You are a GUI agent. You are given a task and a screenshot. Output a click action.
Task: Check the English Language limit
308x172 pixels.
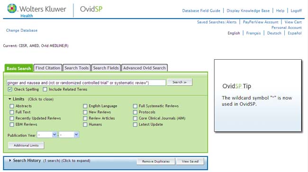pyautogui.click(x=85, y=106)
